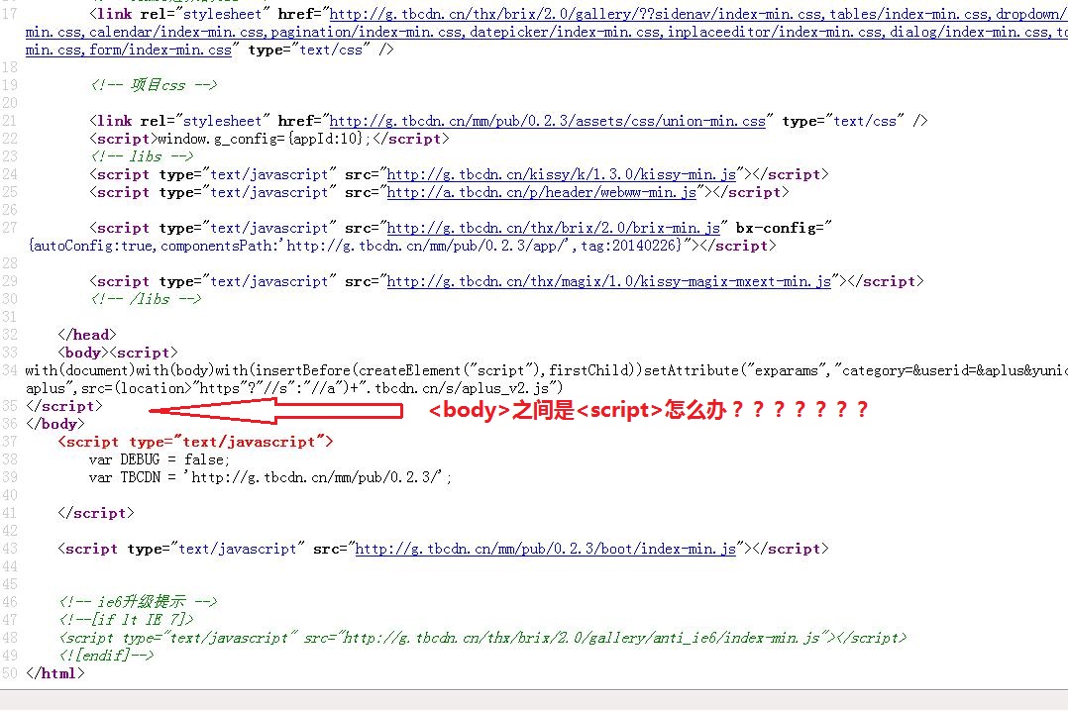Click the 'var TBCDN =' line

point(269,477)
